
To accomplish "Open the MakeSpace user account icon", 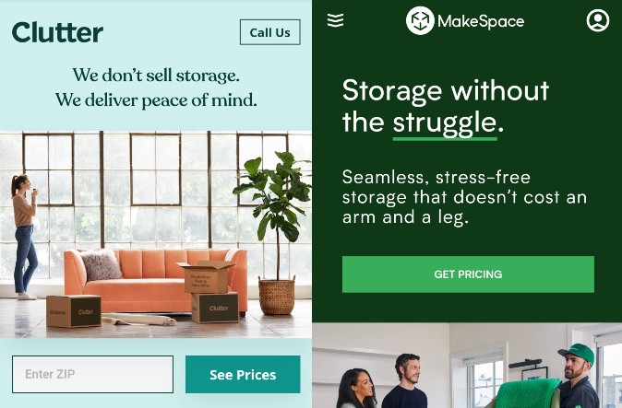I will [598, 20].
